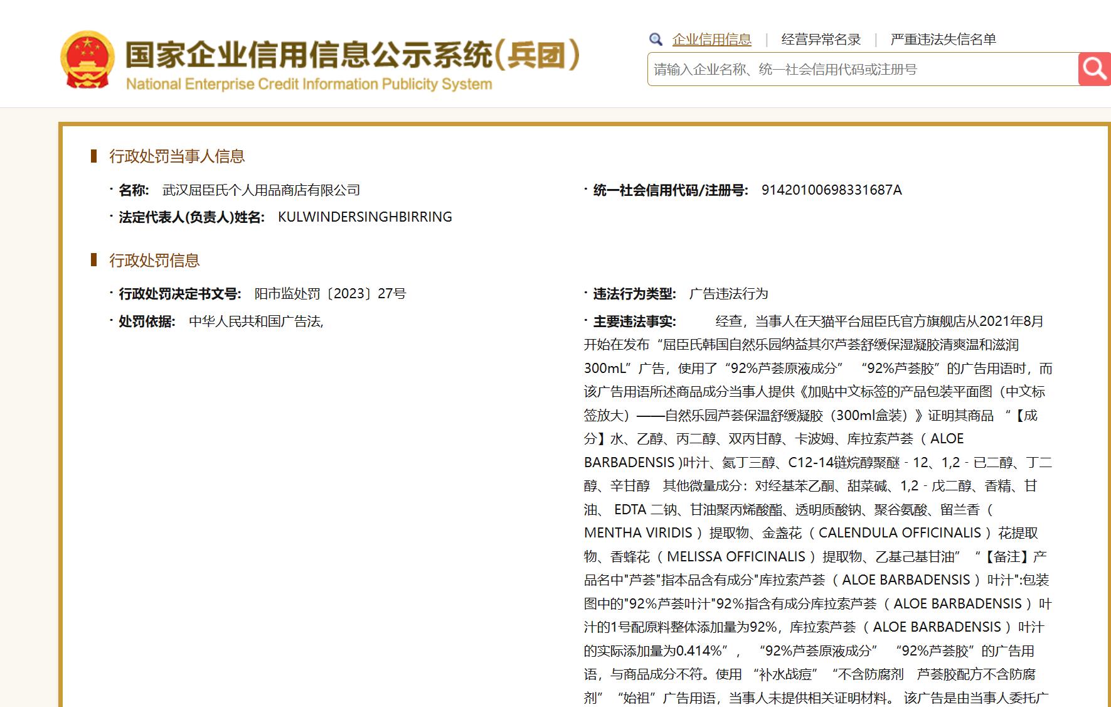Click the site title 国家企业信用信息公示系统(兵团)
The image size is (1111, 707).
[354, 55]
